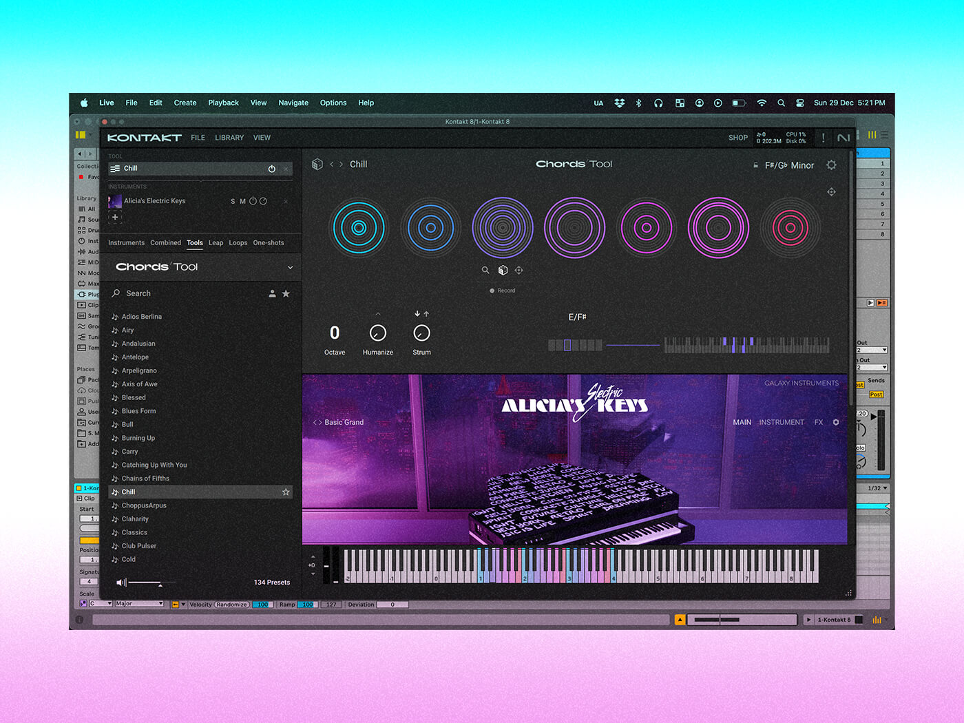Trigger the blue second chord pad
Screen dimensions: 964x723
[430, 227]
